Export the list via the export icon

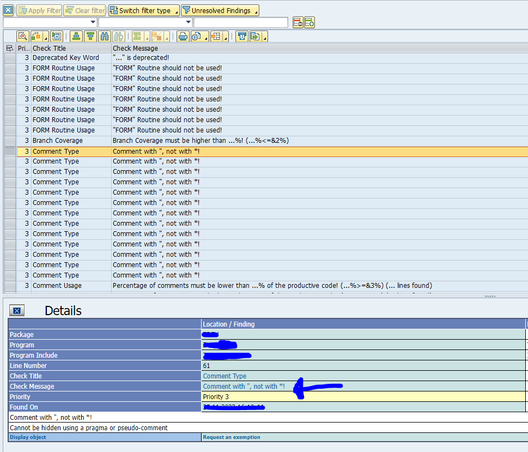tap(256, 37)
